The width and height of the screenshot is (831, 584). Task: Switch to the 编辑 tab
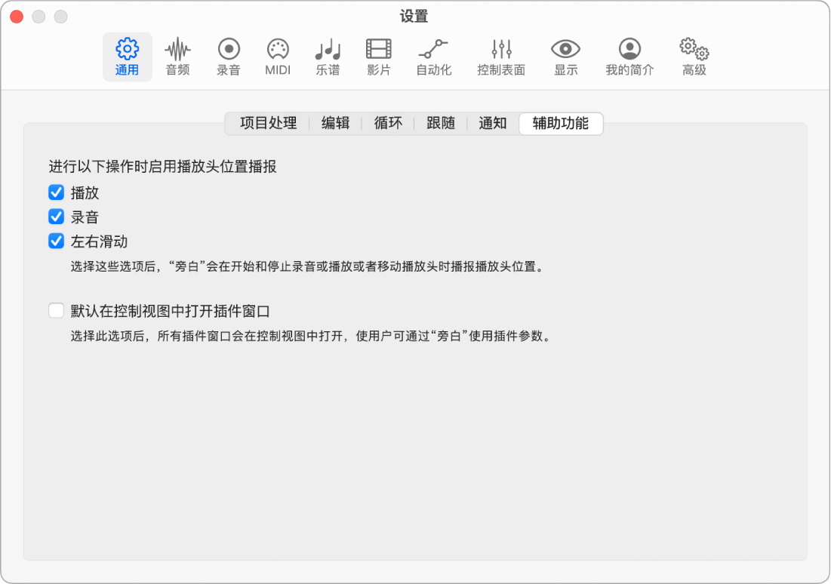coord(335,124)
